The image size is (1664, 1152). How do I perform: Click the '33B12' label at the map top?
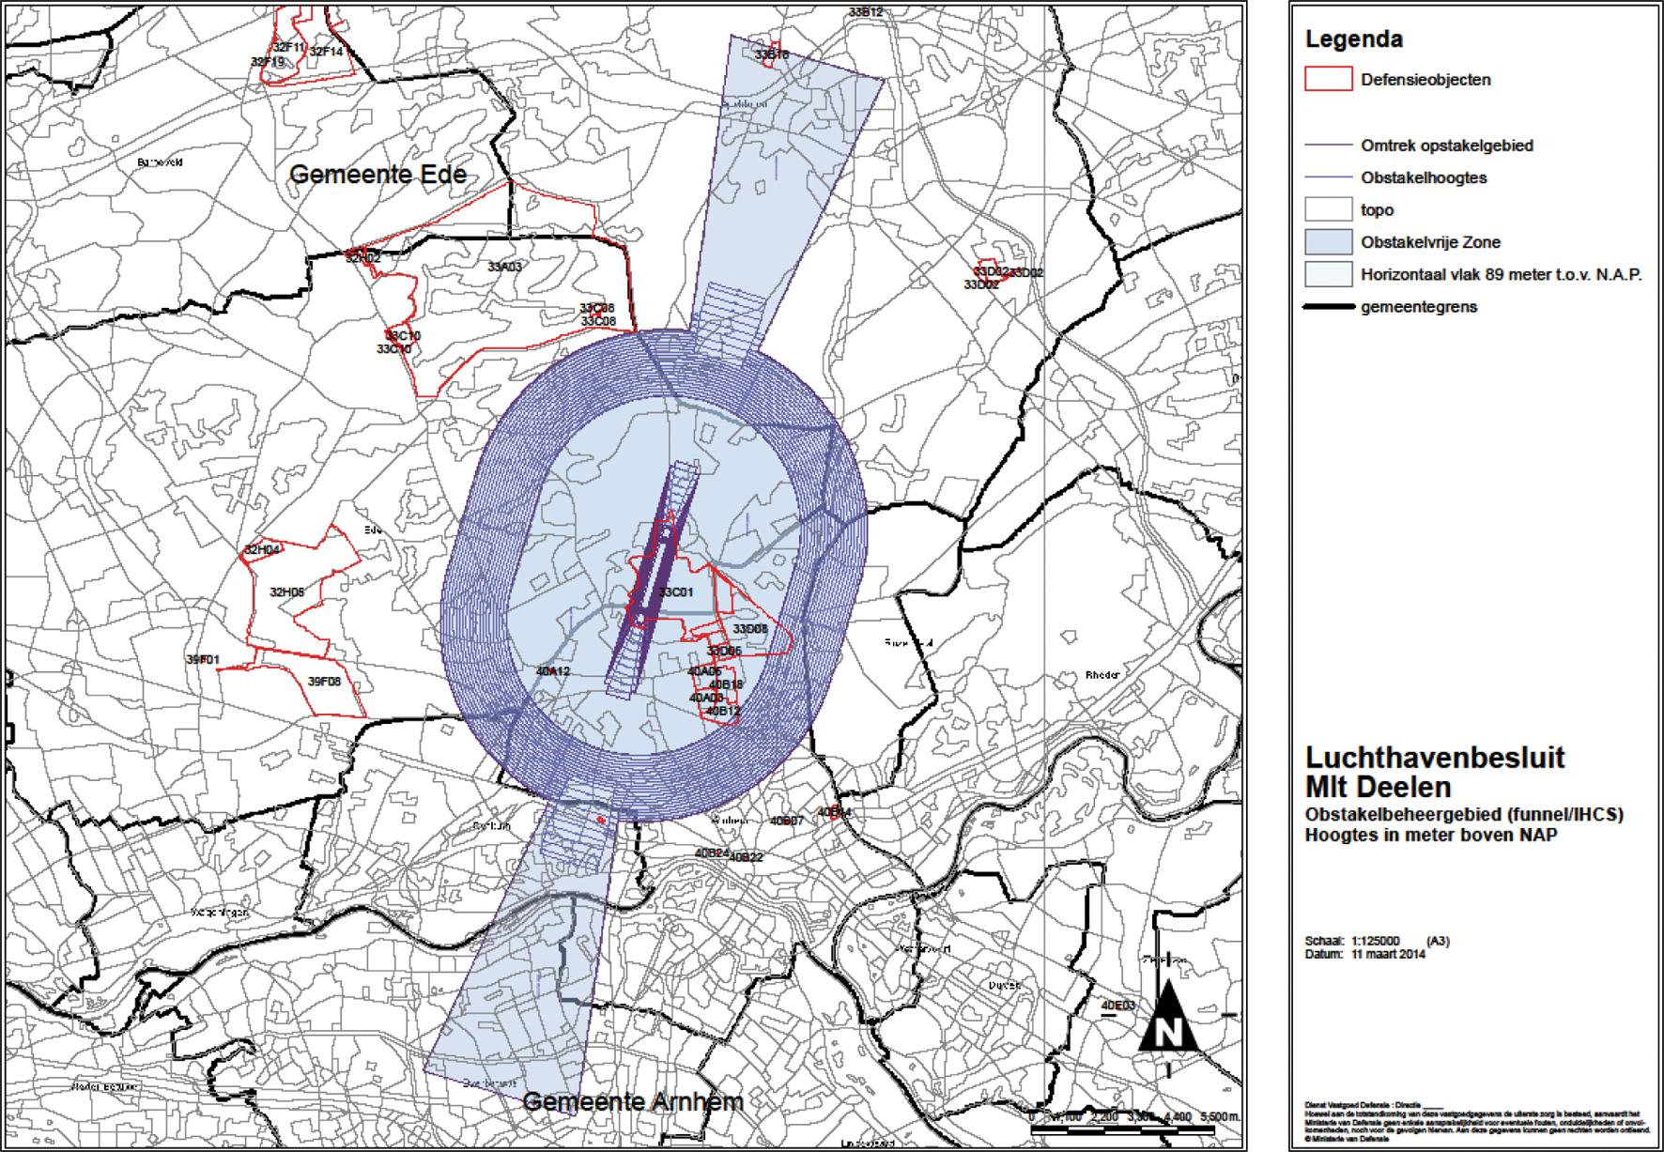pos(865,12)
